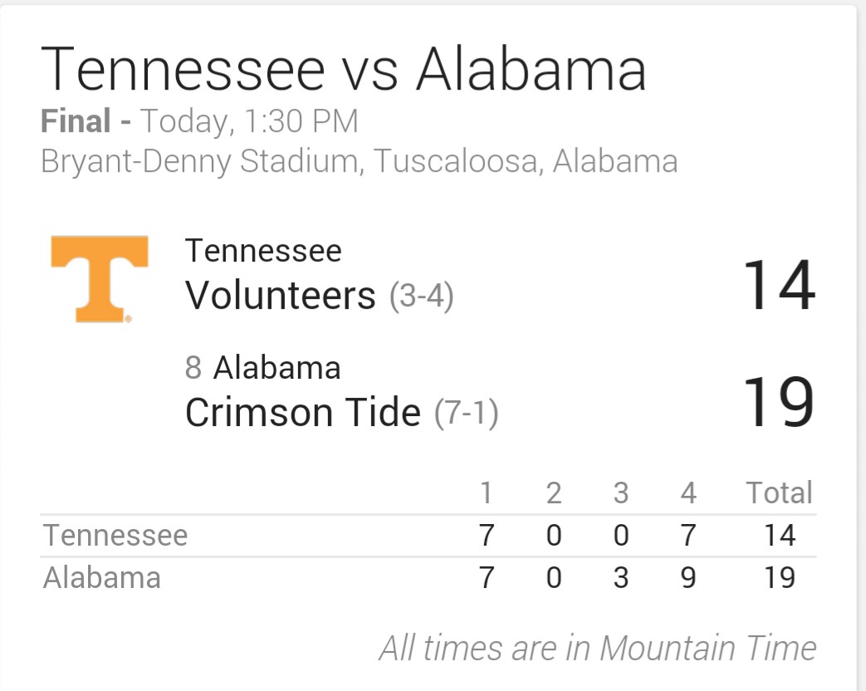Click the quarter 1 column header
The height and width of the screenshot is (691, 866).
(x=486, y=493)
